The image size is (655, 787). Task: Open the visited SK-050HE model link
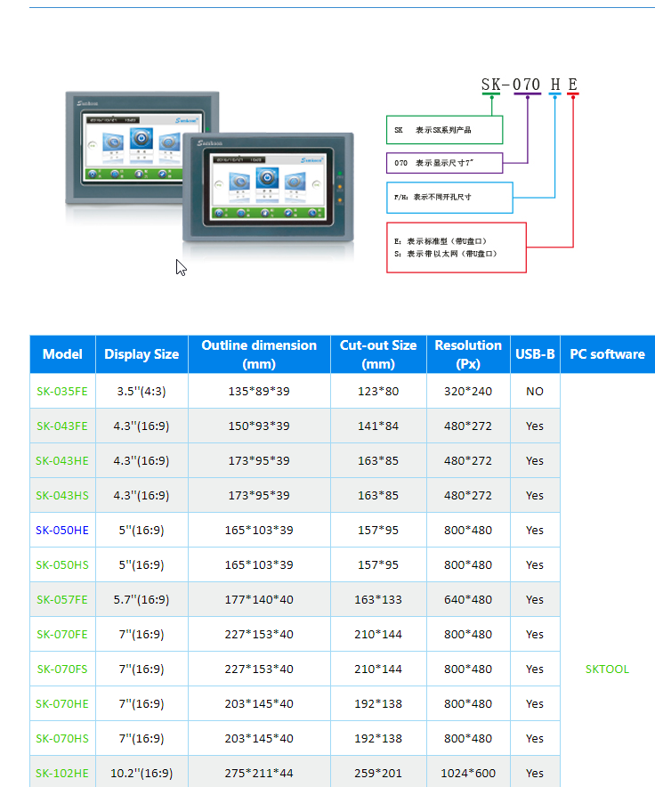(x=62, y=530)
